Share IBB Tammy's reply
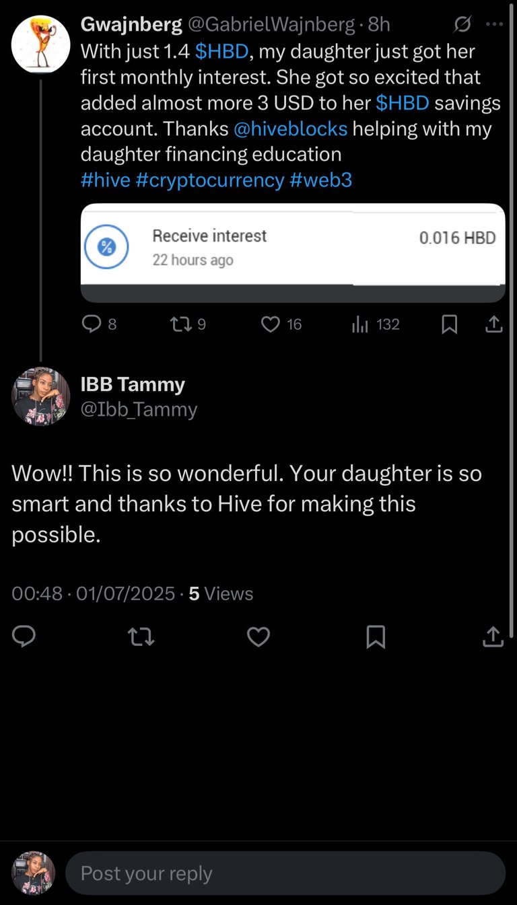This screenshot has height=905, width=517. point(493,636)
